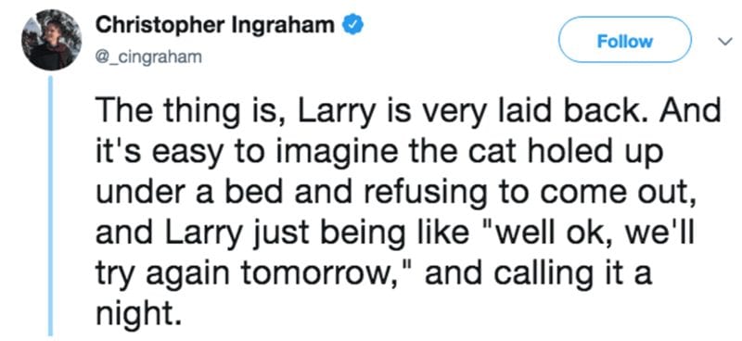Follow Christopher Ingraham
This screenshot has height=341, width=742.
click(624, 41)
